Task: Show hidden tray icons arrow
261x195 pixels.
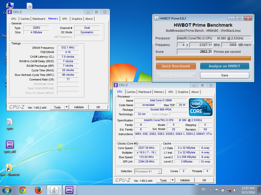Action: pyautogui.click(x=211, y=190)
